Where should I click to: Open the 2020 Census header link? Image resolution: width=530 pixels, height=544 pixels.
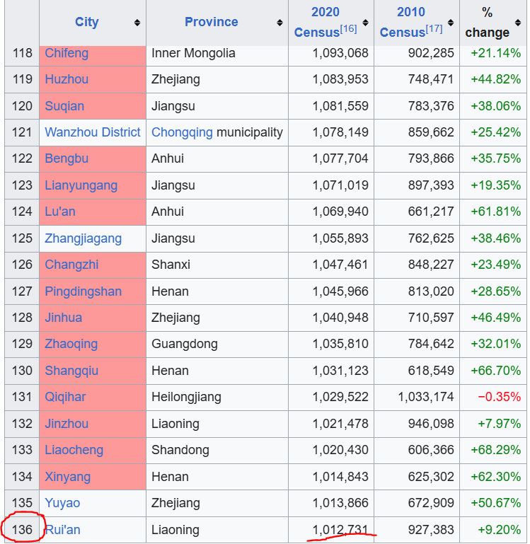(326, 22)
